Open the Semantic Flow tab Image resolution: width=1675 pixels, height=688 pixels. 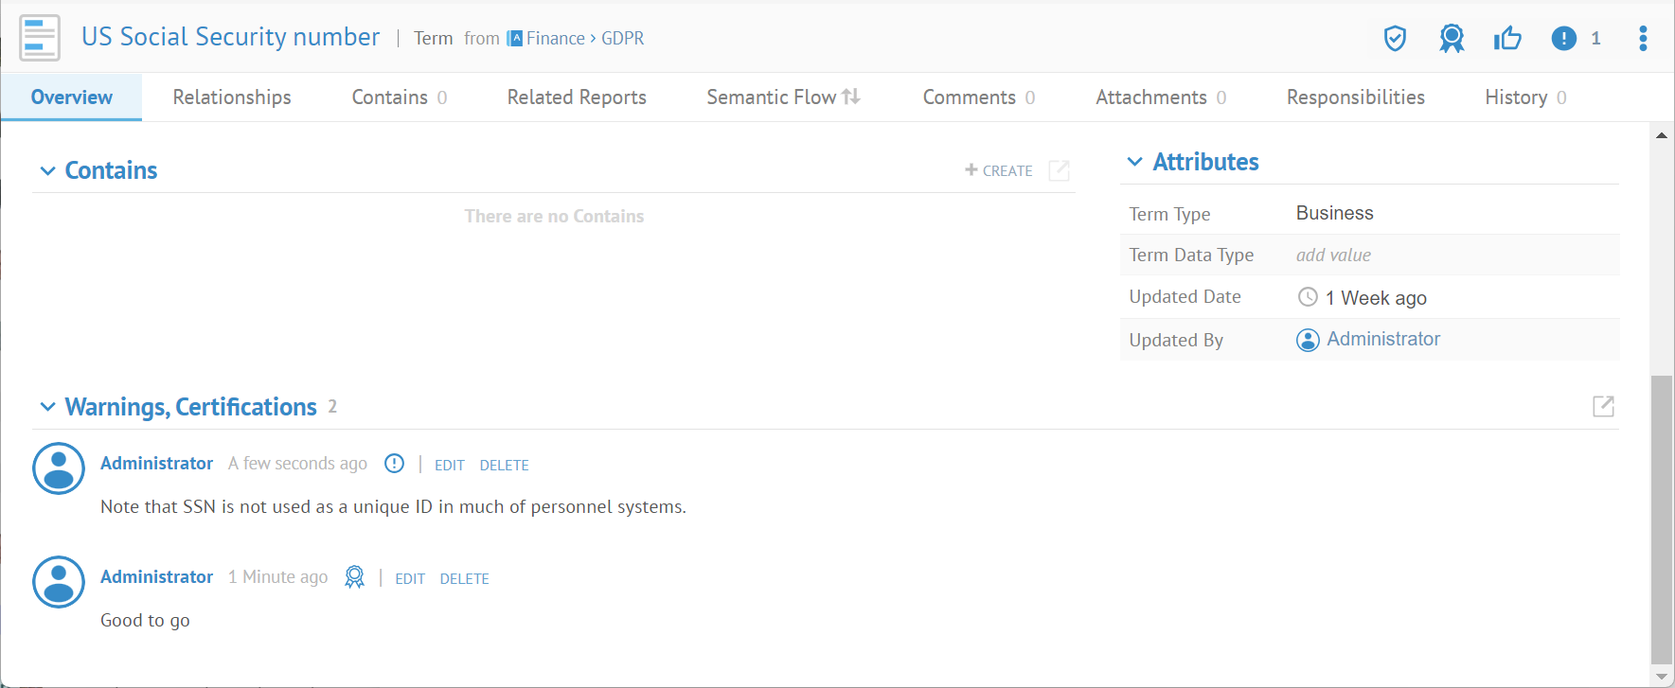click(782, 97)
